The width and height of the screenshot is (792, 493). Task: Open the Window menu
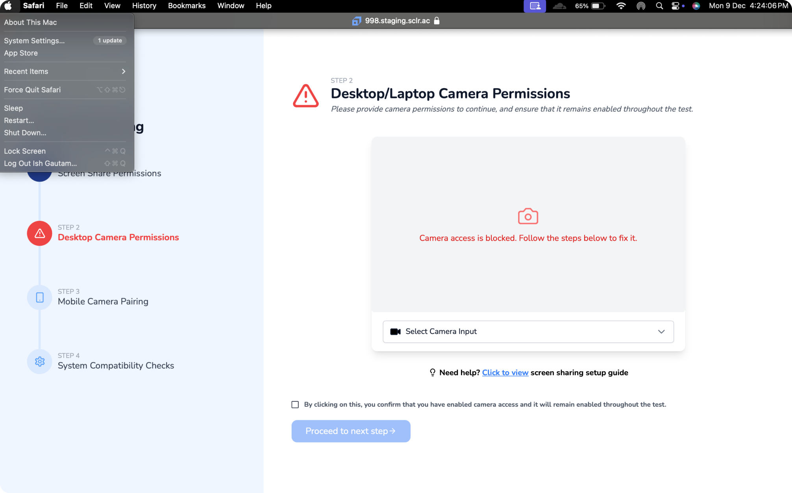231,6
